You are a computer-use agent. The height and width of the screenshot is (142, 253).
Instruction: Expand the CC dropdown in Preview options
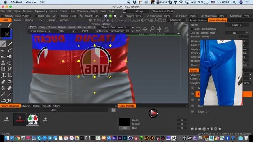[32, 27]
